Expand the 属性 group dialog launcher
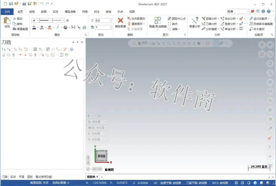The width and height of the screenshot is (276, 186). click(x=86, y=35)
